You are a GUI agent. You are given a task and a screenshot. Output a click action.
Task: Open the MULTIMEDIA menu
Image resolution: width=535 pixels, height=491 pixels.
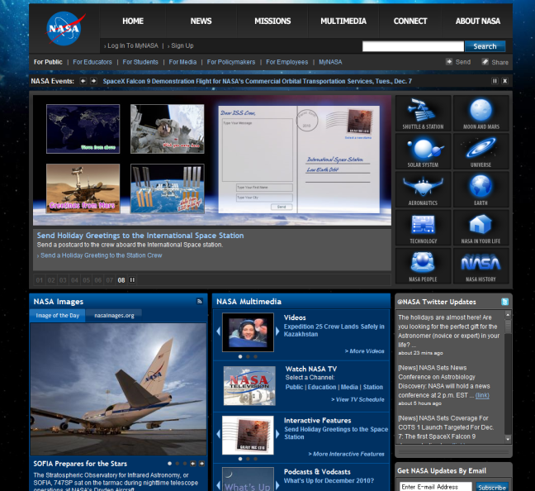[343, 21]
